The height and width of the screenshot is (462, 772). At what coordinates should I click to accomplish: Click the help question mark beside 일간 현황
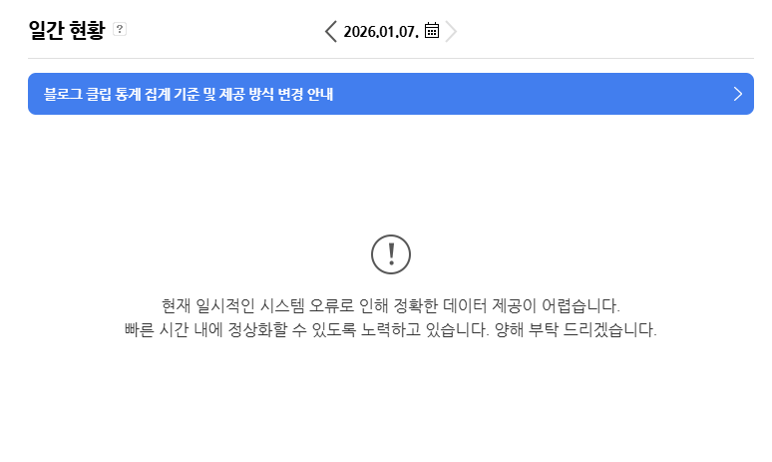[x=120, y=30]
